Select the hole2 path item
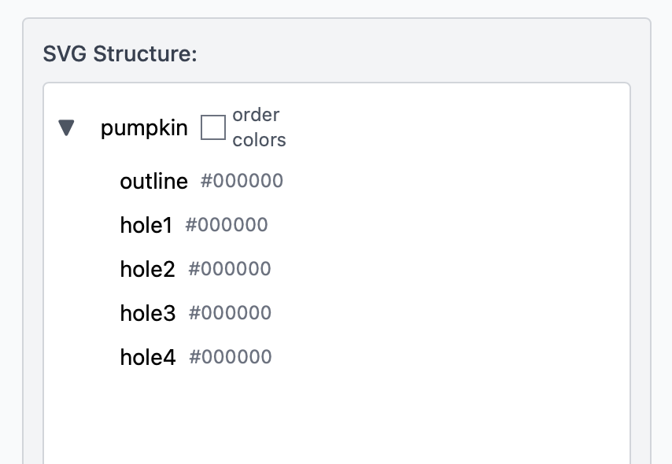 click(147, 270)
